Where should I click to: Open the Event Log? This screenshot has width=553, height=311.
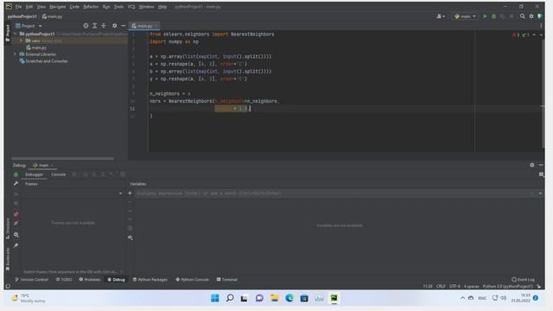click(523, 280)
